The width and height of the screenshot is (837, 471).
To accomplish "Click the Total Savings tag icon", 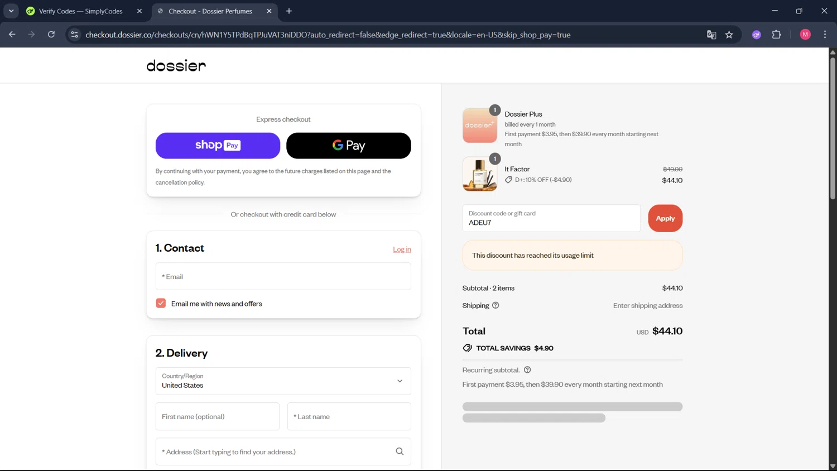I will pos(468,348).
